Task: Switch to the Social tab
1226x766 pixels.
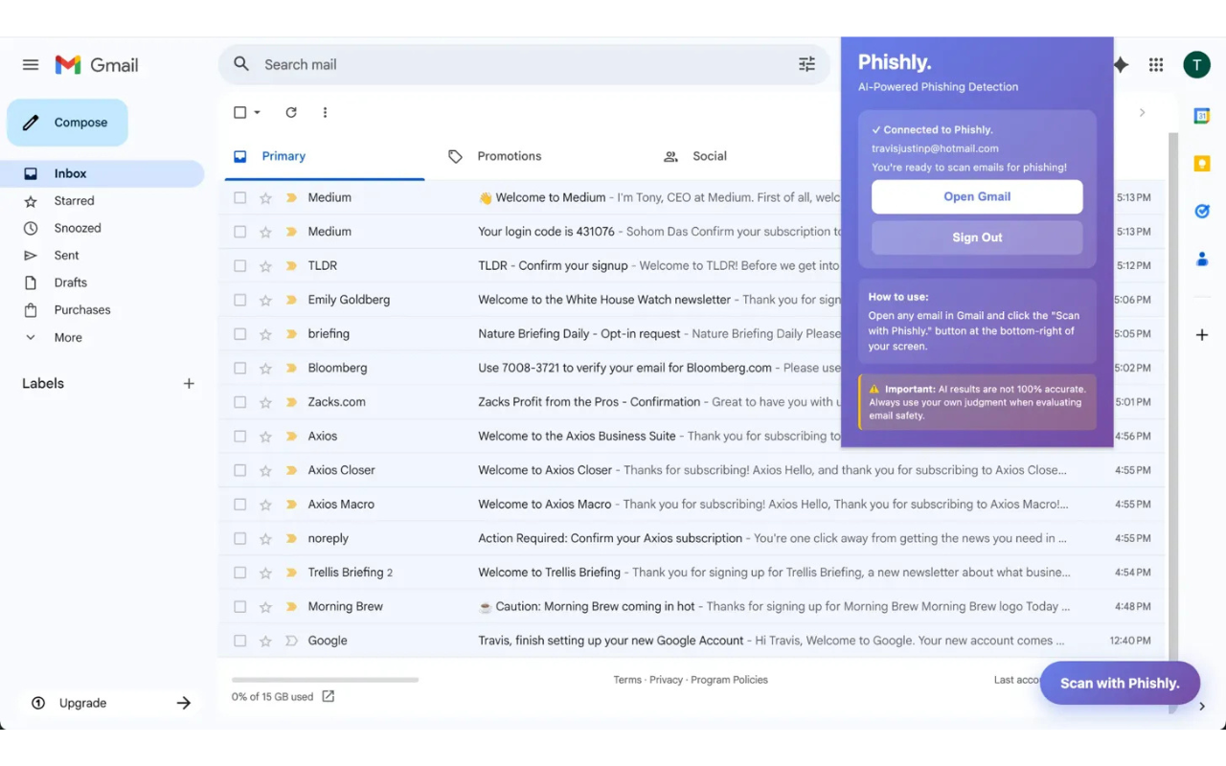Action: pos(709,156)
